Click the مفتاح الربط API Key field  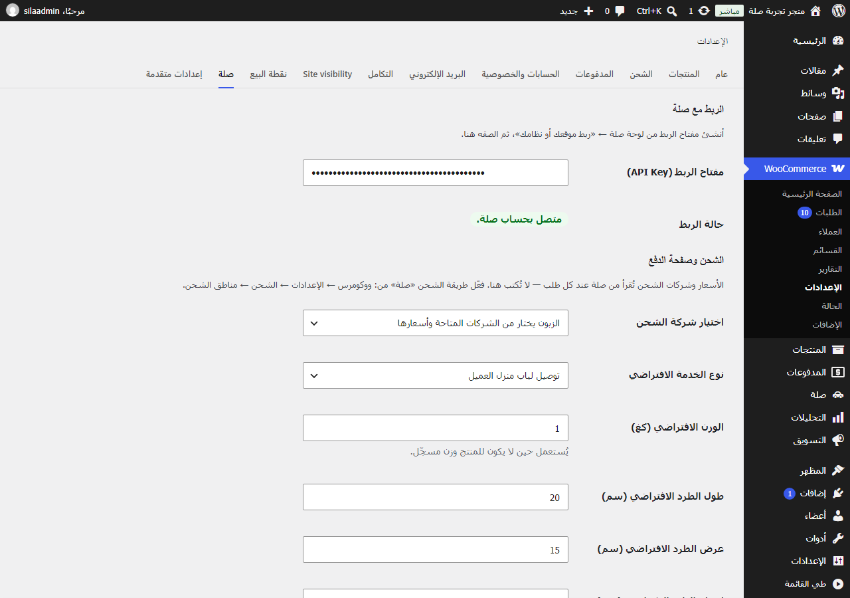tap(436, 173)
